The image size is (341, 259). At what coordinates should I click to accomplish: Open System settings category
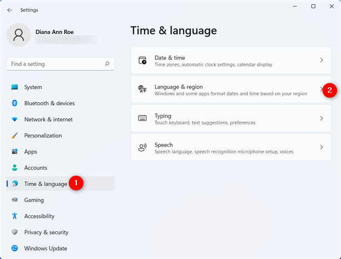point(61,87)
